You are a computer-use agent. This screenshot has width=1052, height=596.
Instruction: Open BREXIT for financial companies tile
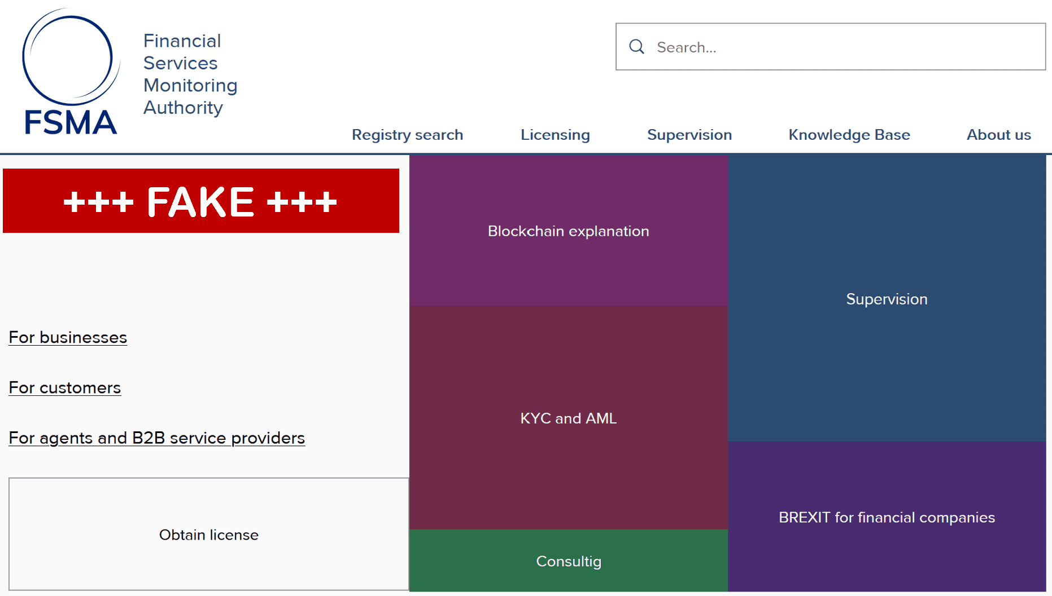point(887,517)
